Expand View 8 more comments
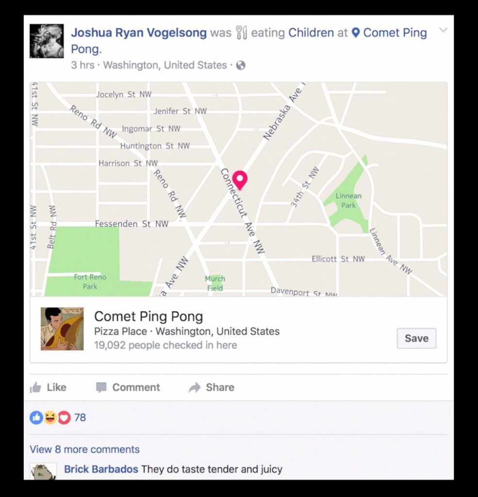Image resolution: width=478 pixels, height=497 pixels. pyautogui.click(x=84, y=449)
